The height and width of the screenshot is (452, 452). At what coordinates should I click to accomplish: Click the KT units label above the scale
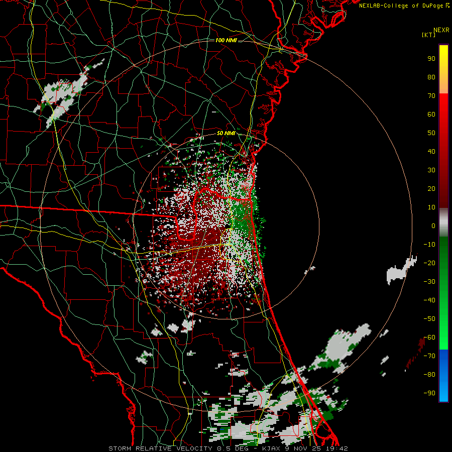[429, 35]
